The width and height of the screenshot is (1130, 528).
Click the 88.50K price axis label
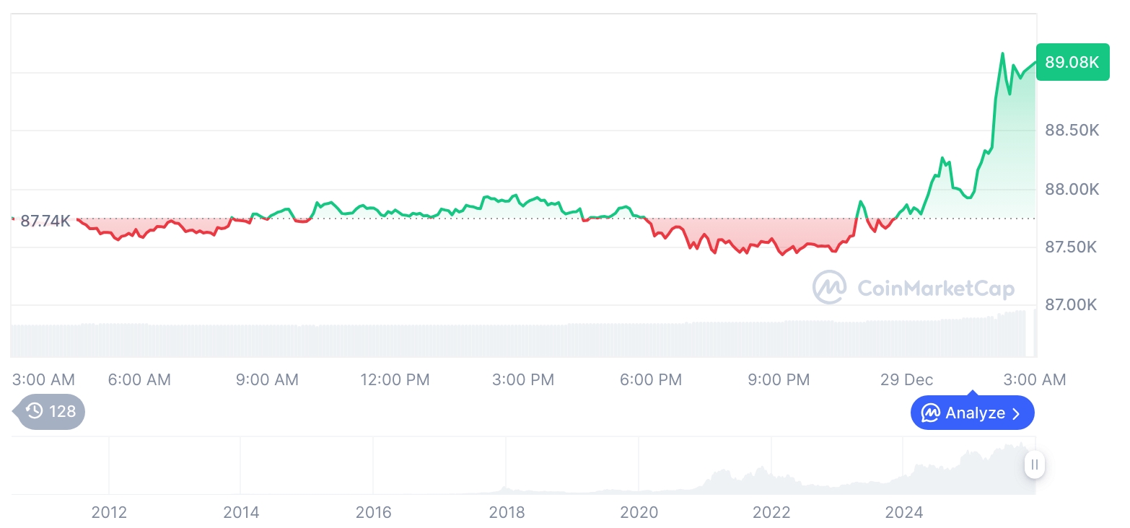click(x=1072, y=131)
